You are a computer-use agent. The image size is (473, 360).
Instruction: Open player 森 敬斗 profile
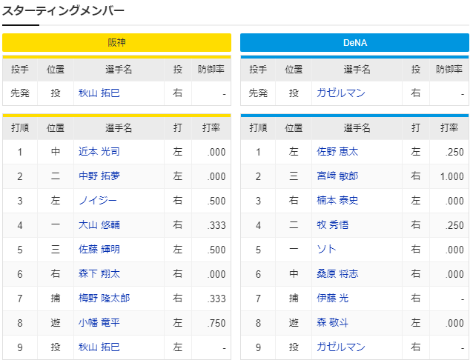[x=332, y=322]
